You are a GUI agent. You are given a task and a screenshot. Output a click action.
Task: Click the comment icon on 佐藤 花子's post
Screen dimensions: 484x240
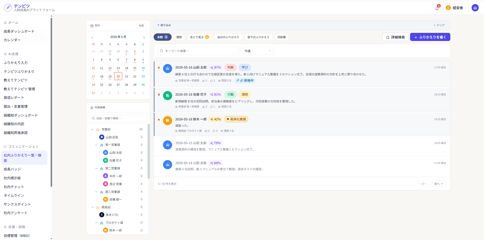click(x=211, y=107)
